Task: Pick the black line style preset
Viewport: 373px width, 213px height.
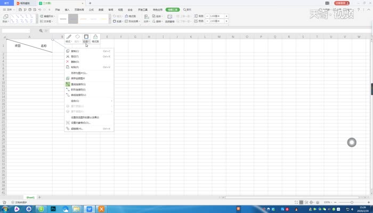Action: pos(63,19)
